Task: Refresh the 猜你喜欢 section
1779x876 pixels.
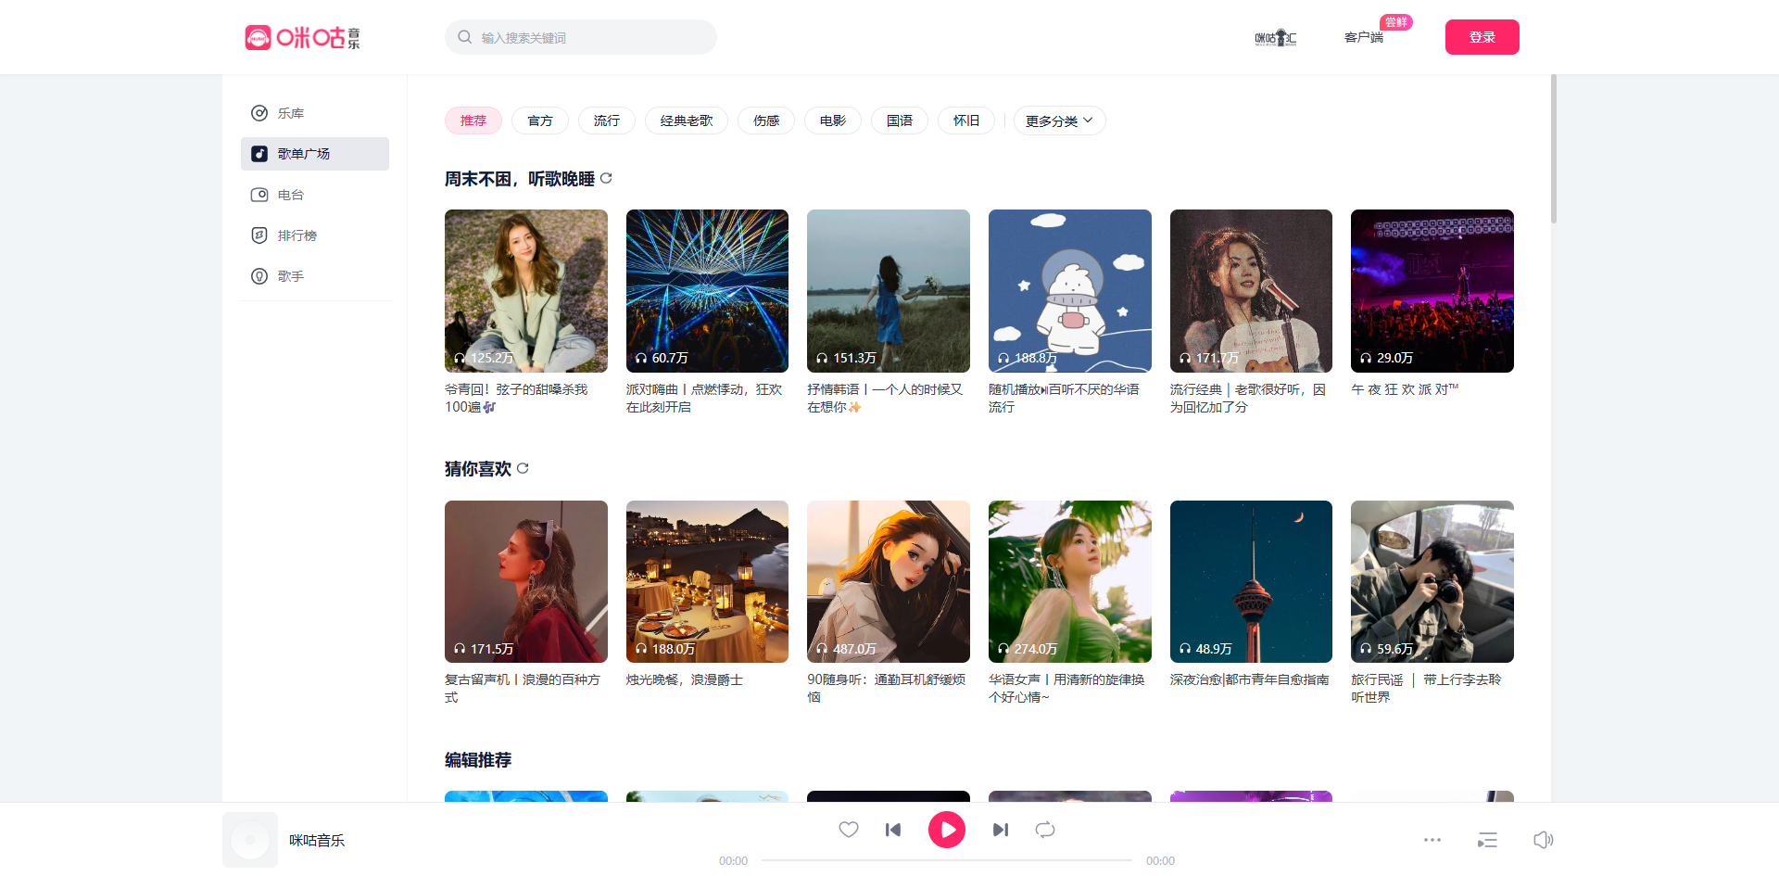Action: click(523, 468)
